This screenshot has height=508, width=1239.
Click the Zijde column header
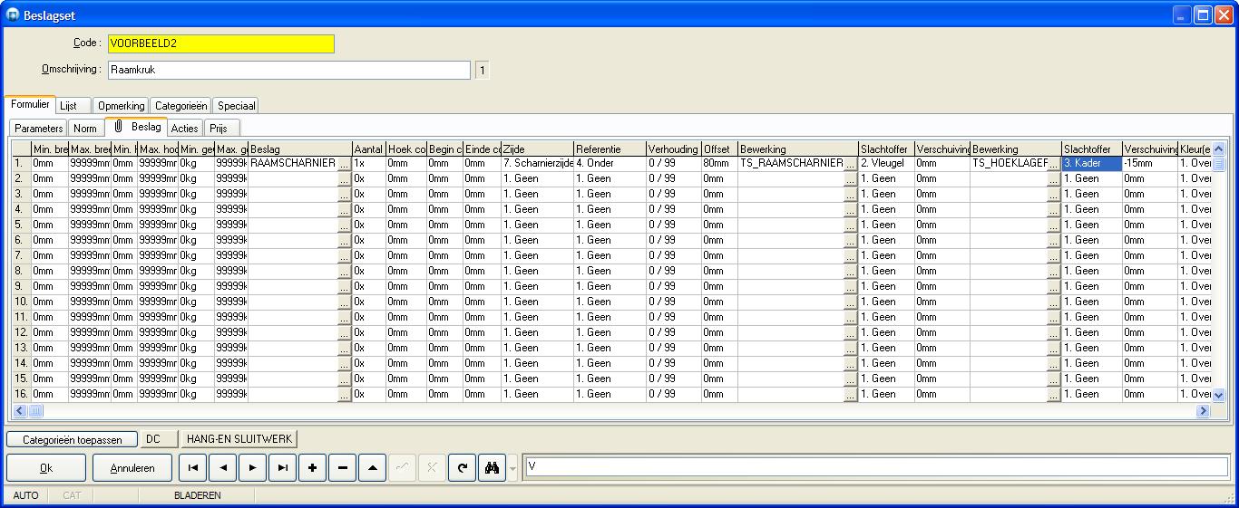[537, 149]
